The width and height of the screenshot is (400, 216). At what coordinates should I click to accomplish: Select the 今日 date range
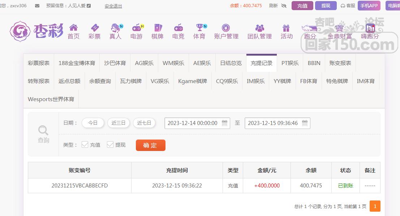[93, 123]
